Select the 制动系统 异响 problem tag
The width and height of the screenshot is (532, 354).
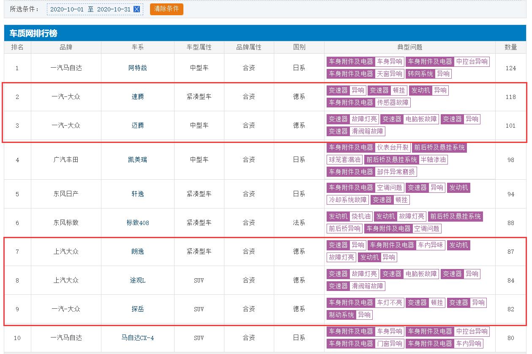(349, 315)
